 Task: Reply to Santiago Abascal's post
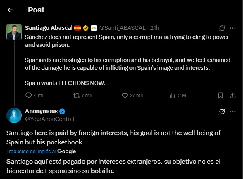point(29,96)
